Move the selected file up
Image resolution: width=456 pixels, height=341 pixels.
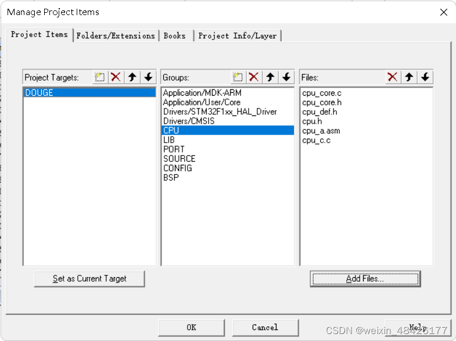click(x=409, y=77)
